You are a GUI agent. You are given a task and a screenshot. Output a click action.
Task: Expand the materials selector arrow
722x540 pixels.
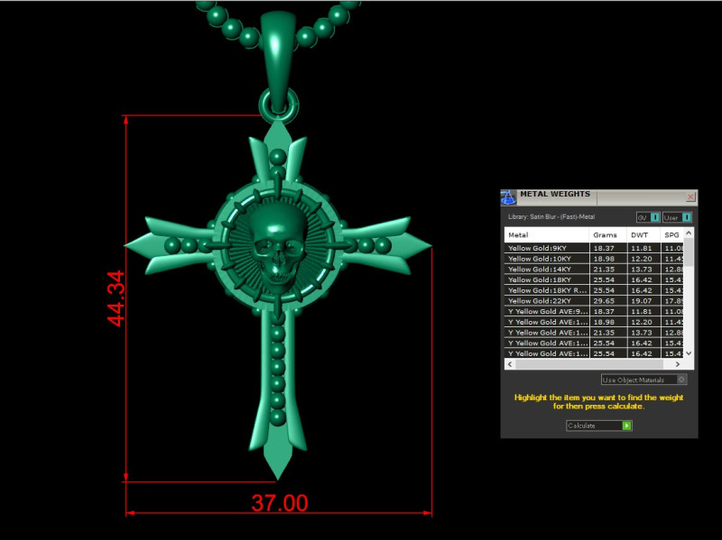(x=682, y=379)
